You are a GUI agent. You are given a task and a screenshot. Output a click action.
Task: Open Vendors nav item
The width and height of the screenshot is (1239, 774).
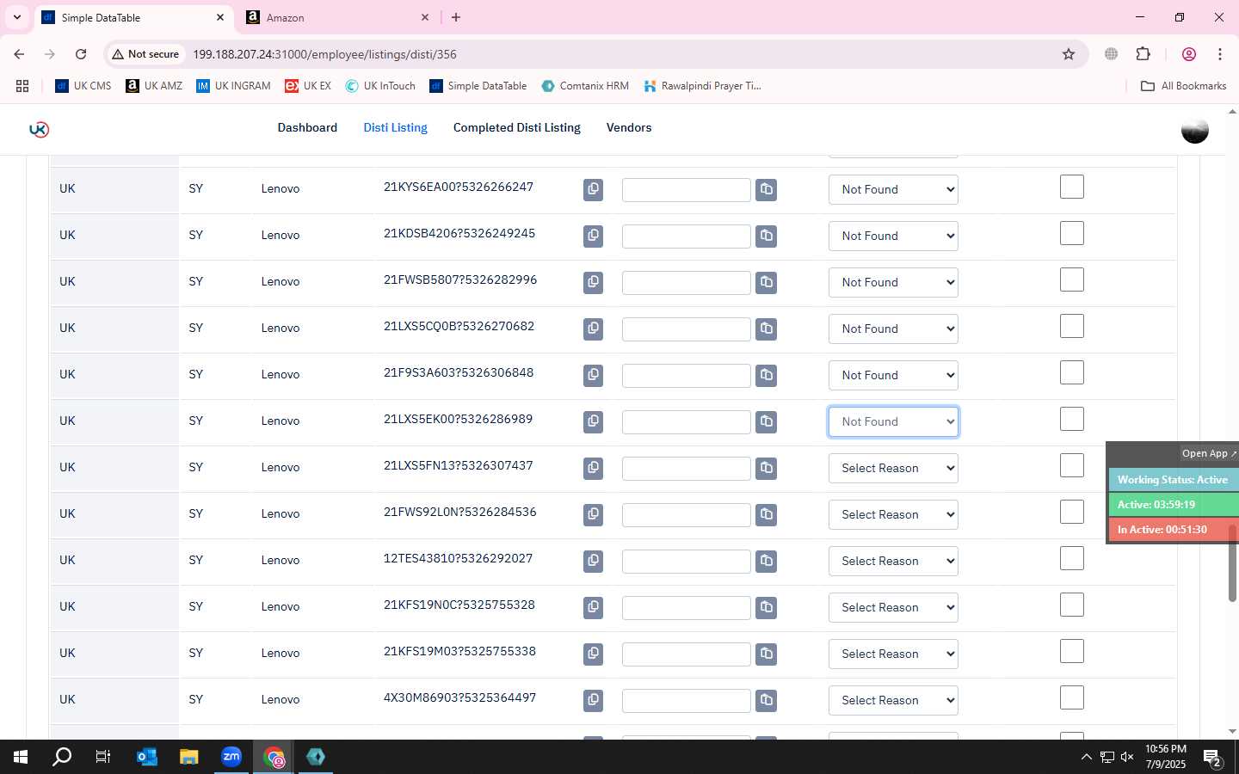[x=629, y=127]
